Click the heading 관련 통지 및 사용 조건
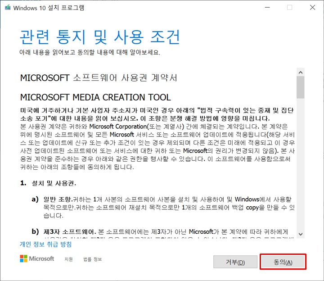The width and height of the screenshot is (324, 281). [100, 37]
